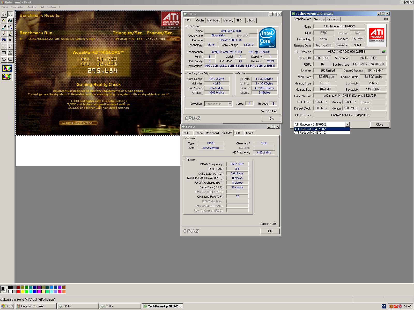Pick the orange color swatch at palette end

[x=64, y=292]
